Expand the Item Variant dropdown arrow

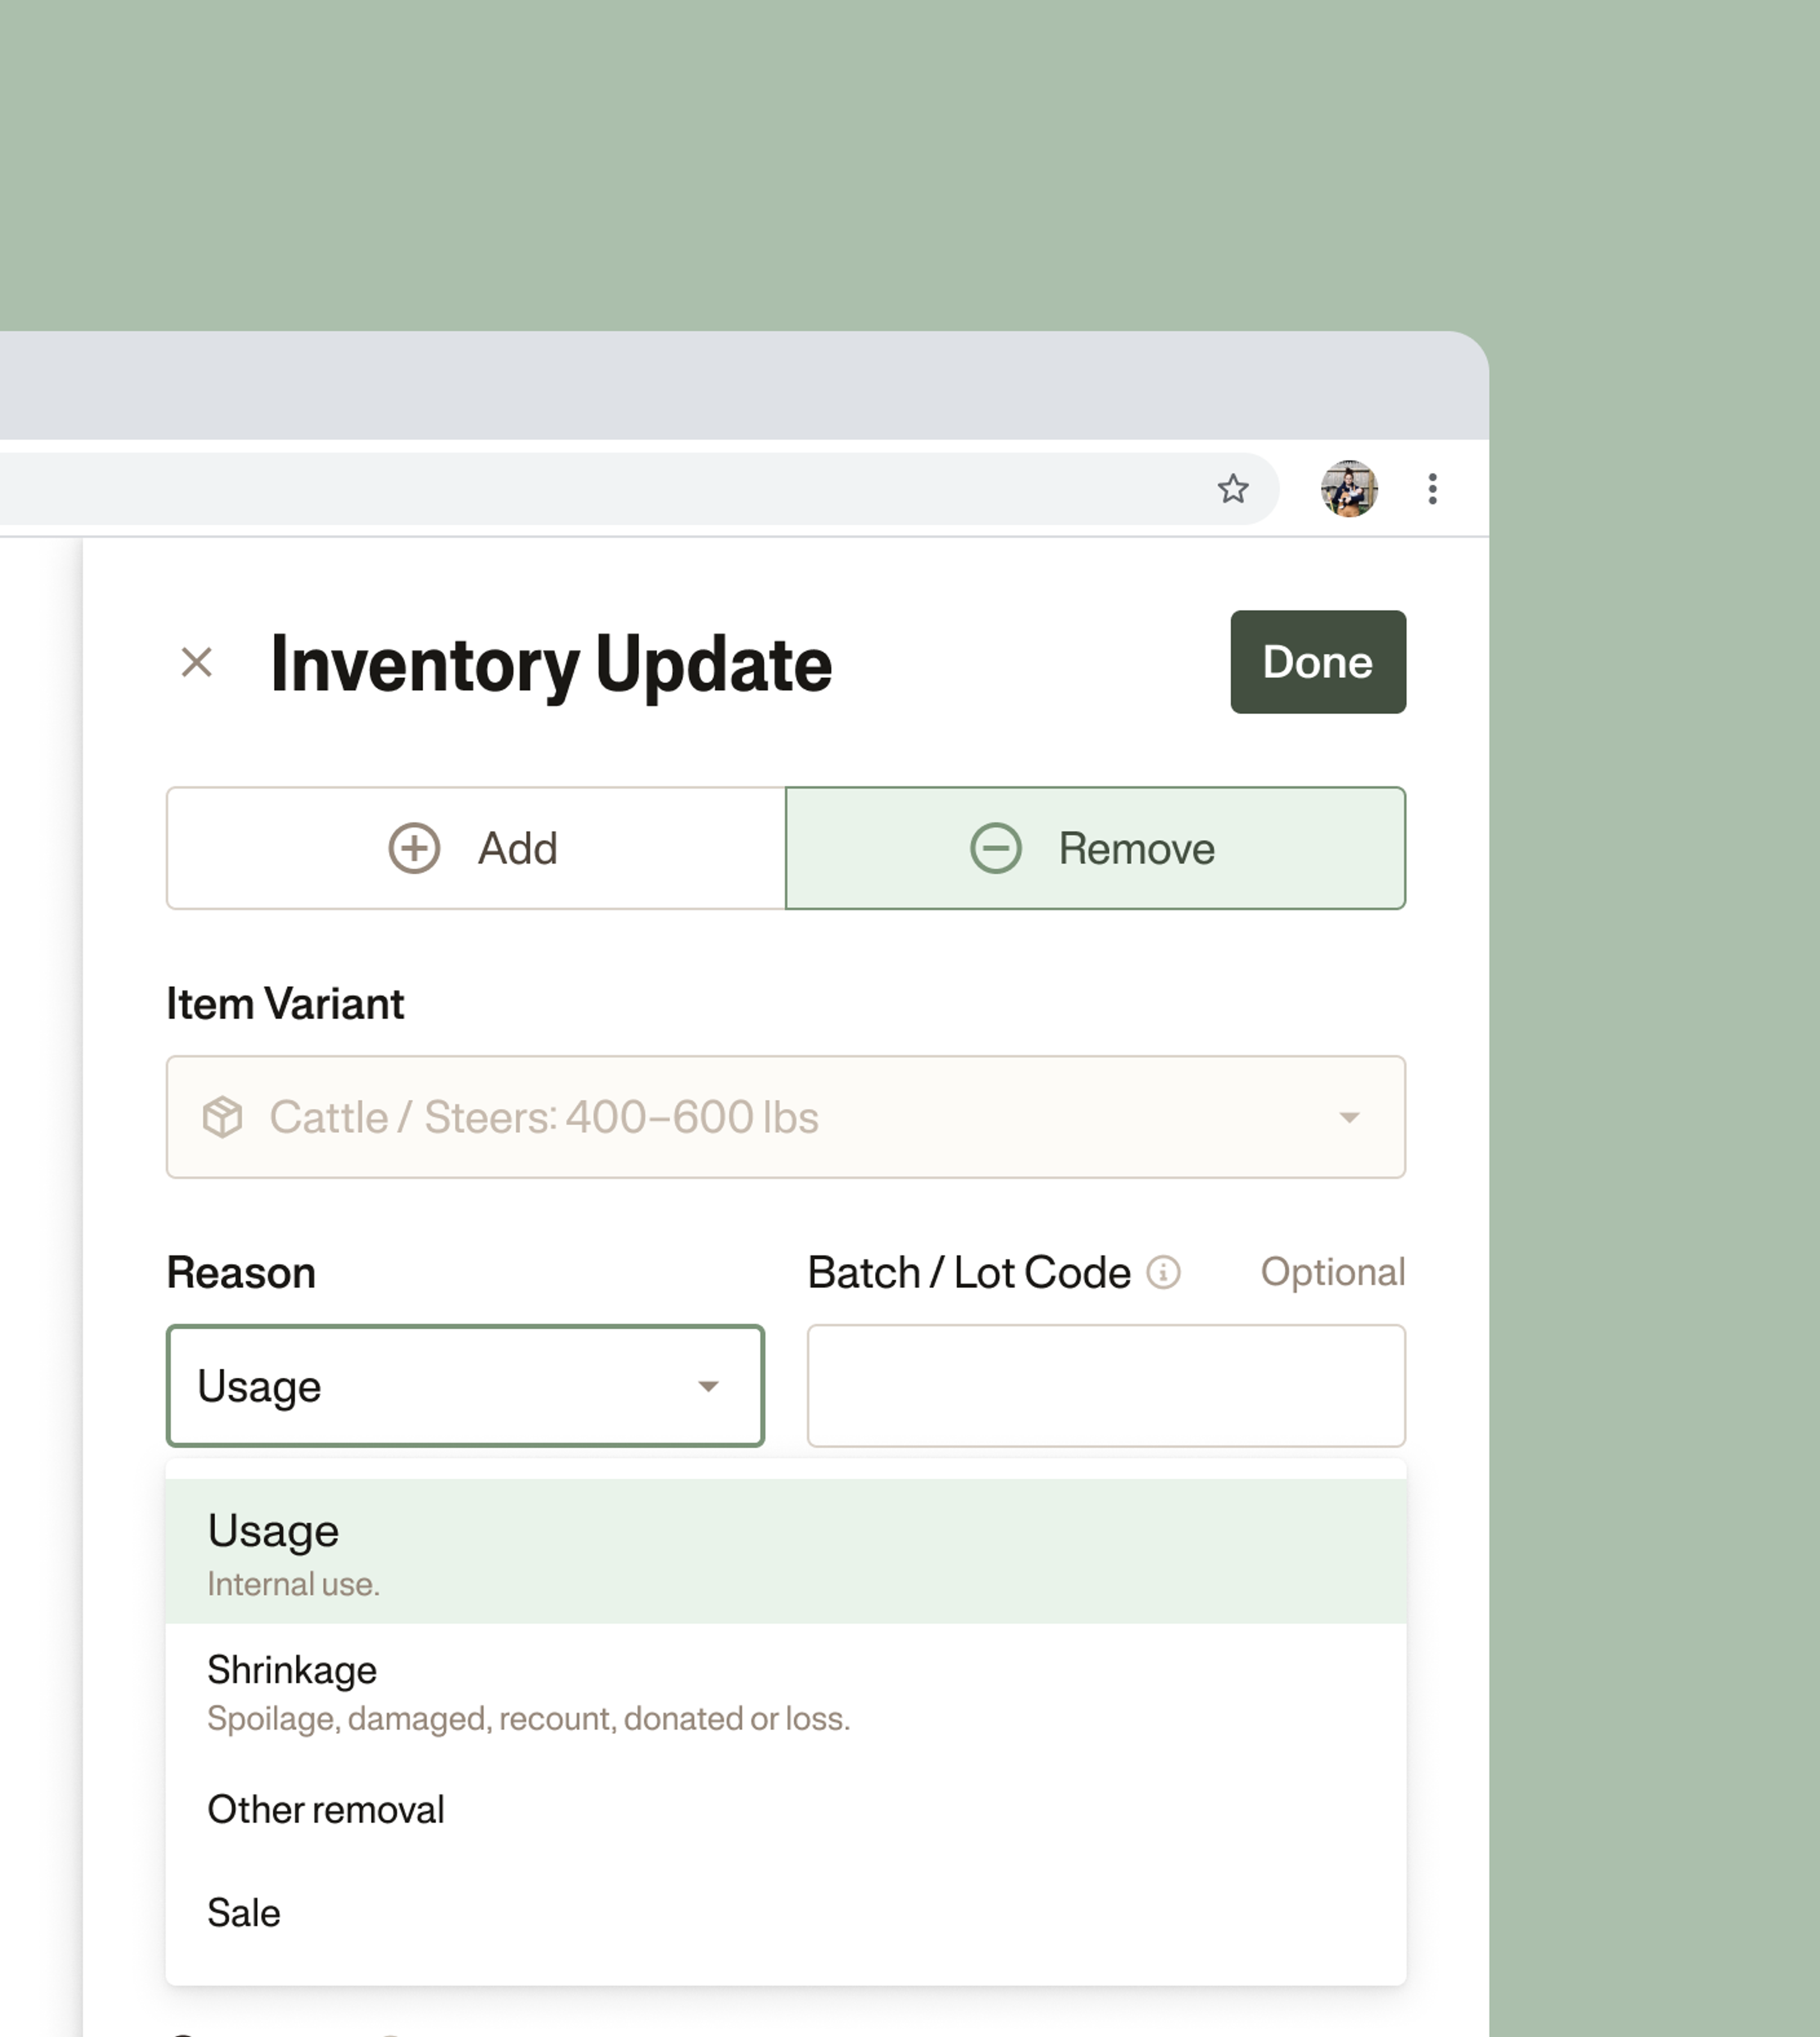pos(1349,1117)
